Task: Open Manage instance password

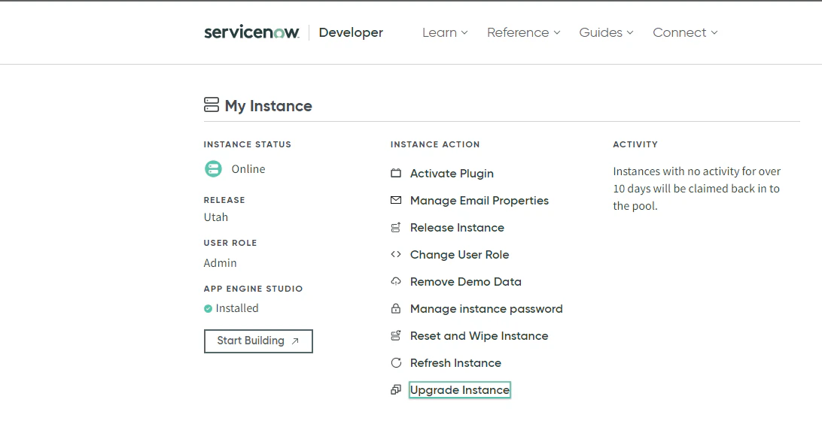Action: (x=486, y=309)
